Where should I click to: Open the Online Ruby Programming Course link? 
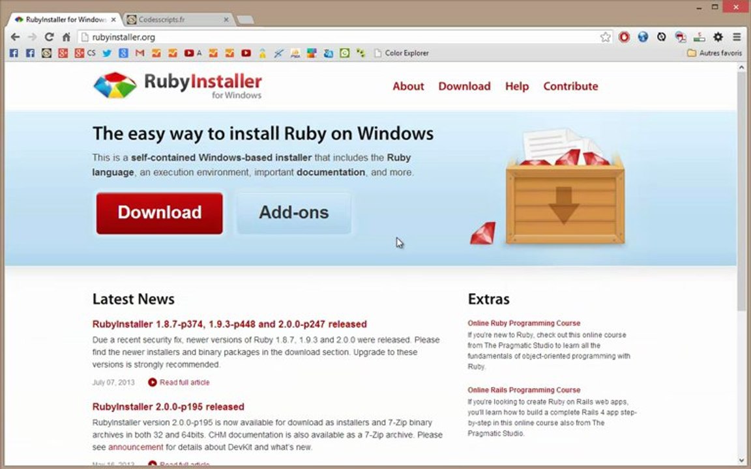pos(524,323)
